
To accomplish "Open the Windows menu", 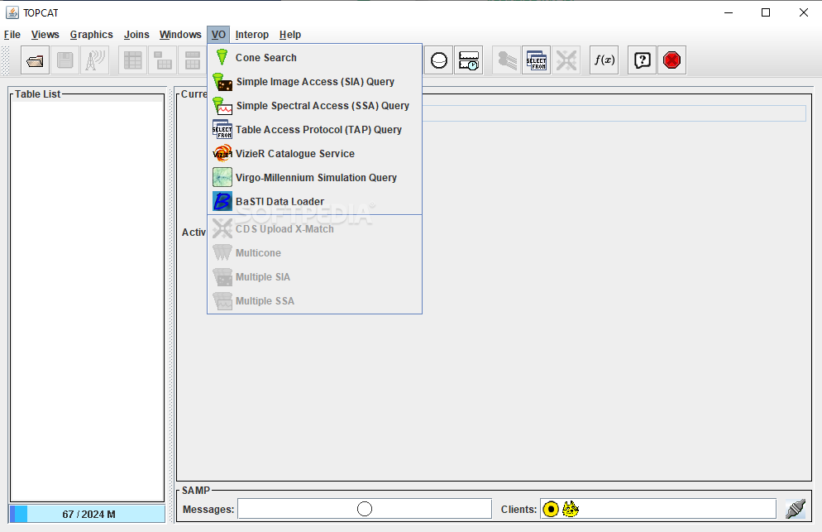I will tap(180, 35).
